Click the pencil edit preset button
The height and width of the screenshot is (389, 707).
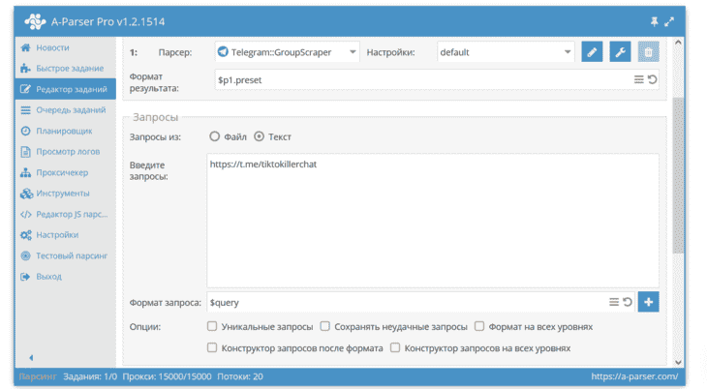pyautogui.click(x=592, y=52)
